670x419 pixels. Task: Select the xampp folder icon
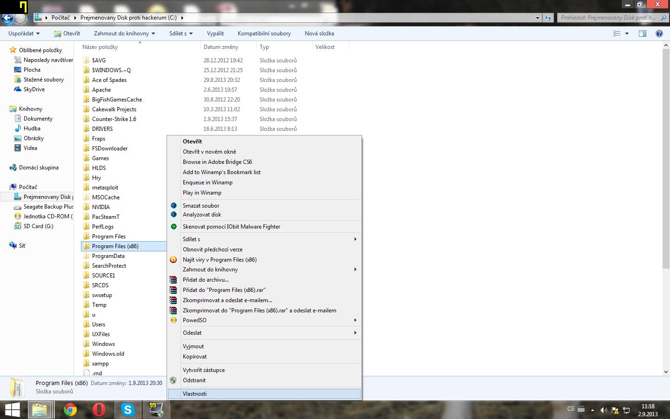click(86, 364)
